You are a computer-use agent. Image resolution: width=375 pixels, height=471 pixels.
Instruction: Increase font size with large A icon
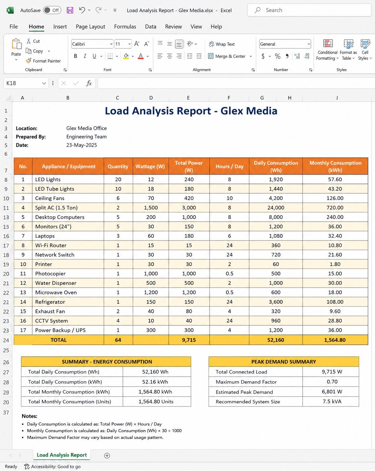tap(137, 44)
